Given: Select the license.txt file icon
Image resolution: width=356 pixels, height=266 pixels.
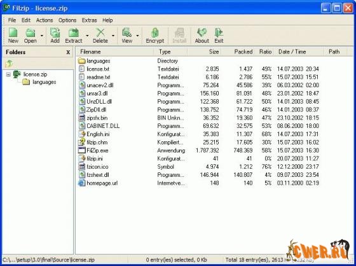Looking at the screenshot, I should click(81, 69).
